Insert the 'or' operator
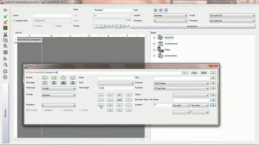The image size is (259, 145). (x=119, y=95)
